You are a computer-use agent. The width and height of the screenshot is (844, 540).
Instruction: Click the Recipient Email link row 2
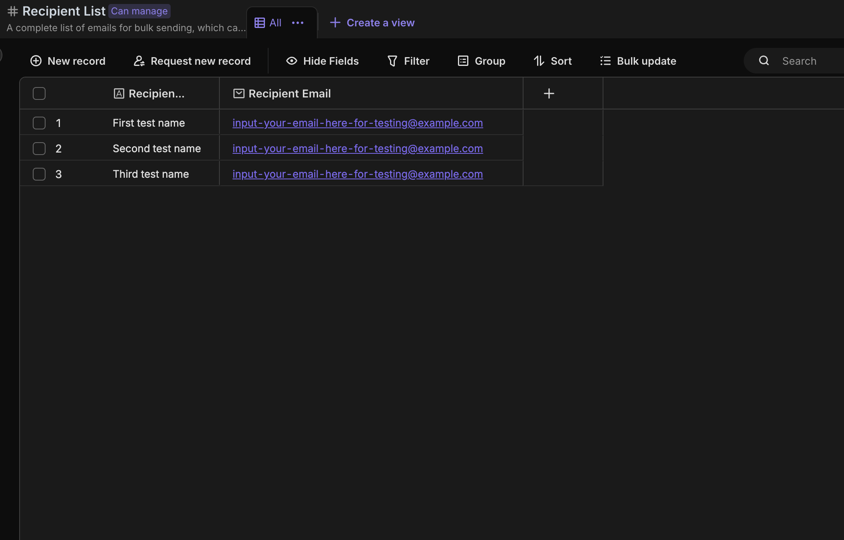(x=357, y=148)
